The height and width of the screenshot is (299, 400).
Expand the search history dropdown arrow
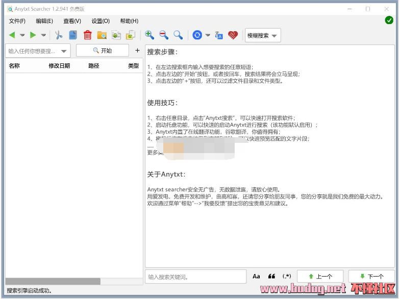tap(64, 51)
